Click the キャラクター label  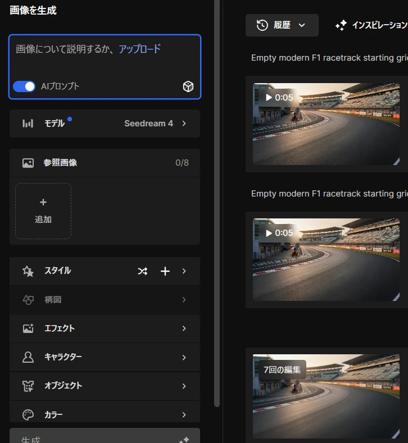click(x=63, y=357)
